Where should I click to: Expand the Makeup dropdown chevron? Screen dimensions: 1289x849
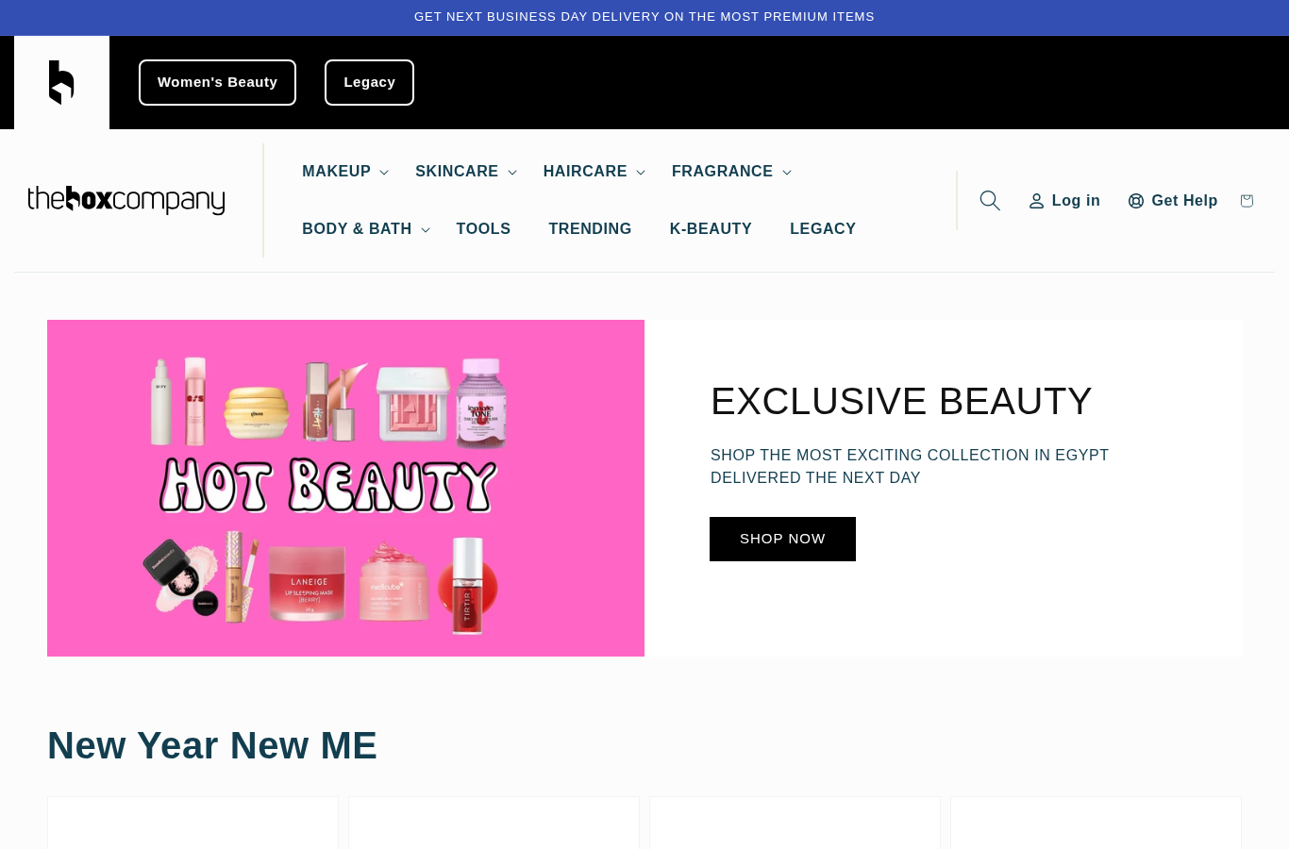pos(384,172)
